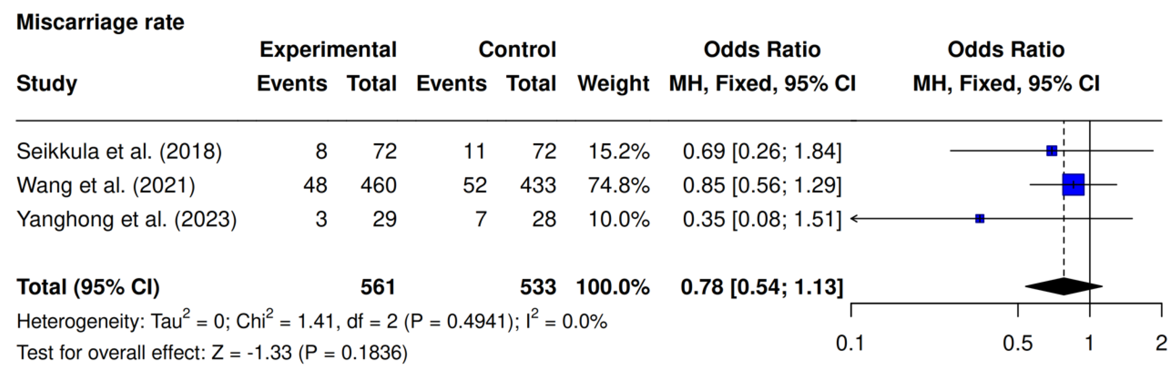Image resolution: width=1175 pixels, height=374 pixels.
Task: Click the heterogeneity statistics line
Action: click(x=312, y=321)
